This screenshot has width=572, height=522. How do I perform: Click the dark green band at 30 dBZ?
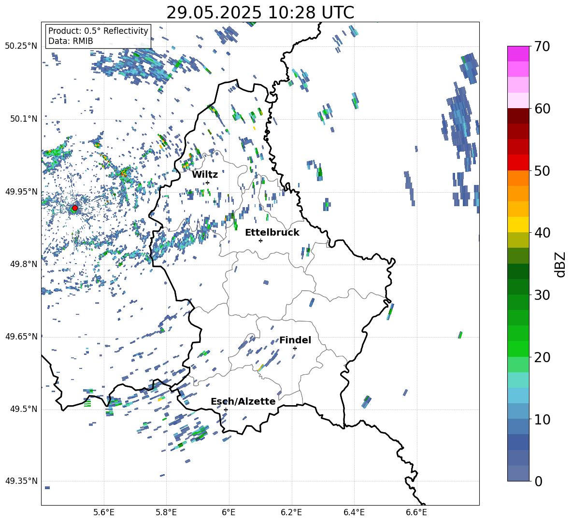pyautogui.click(x=518, y=286)
